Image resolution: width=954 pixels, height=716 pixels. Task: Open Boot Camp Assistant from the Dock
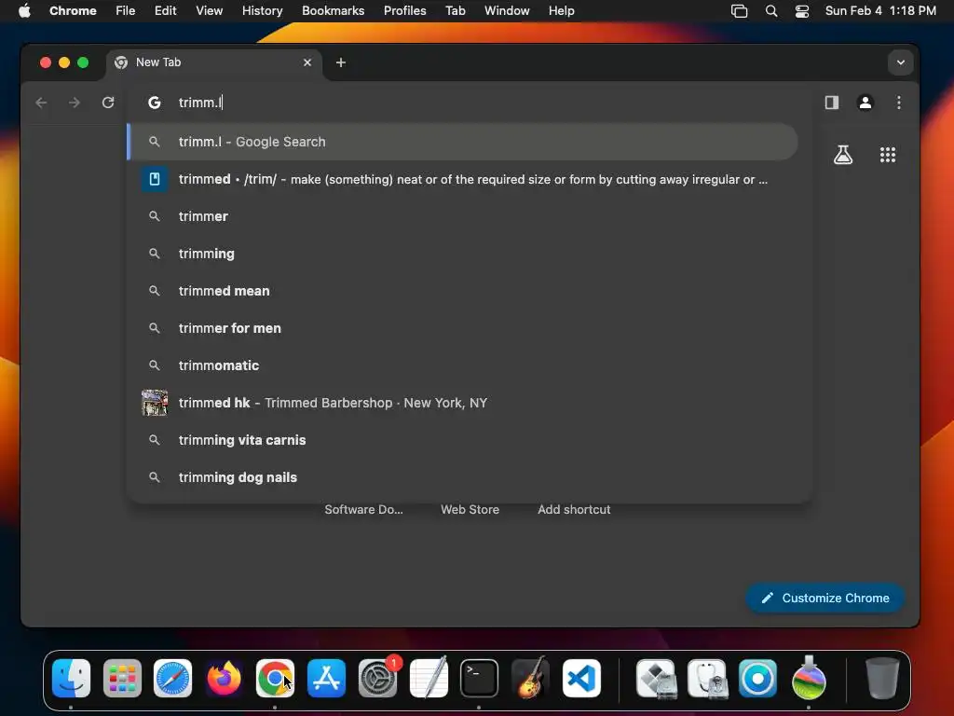[x=656, y=679]
